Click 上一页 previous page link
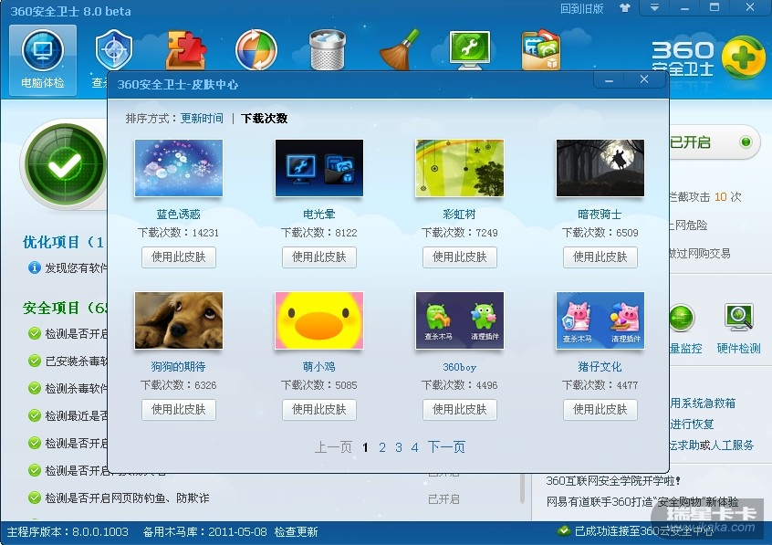The width and height of the screenshot is (772, 545). click(x=333, y=447)
